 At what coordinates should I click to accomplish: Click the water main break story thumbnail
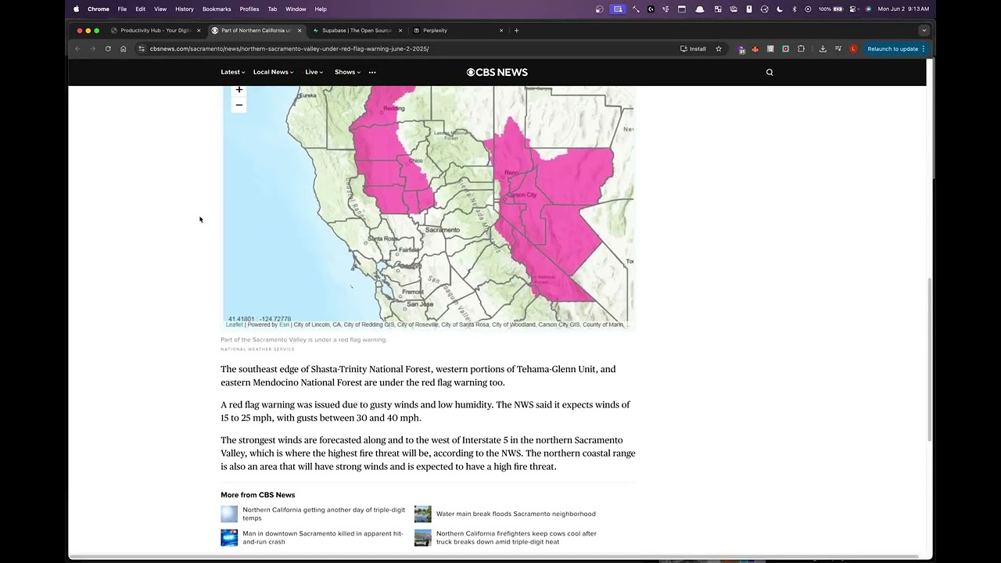[x=423, y=514]
